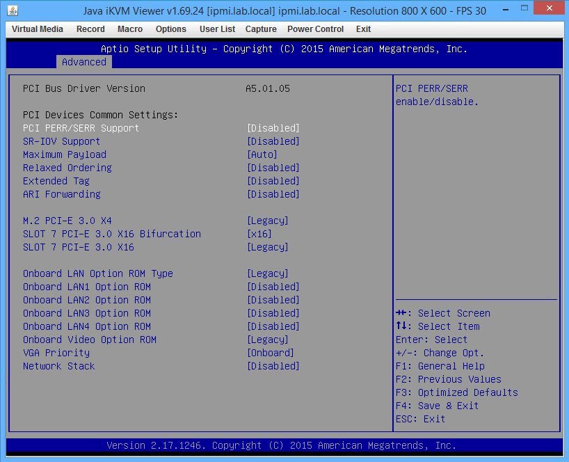Close the iKVM Viewer window
569x462 pixels.
tap(550, 8)
